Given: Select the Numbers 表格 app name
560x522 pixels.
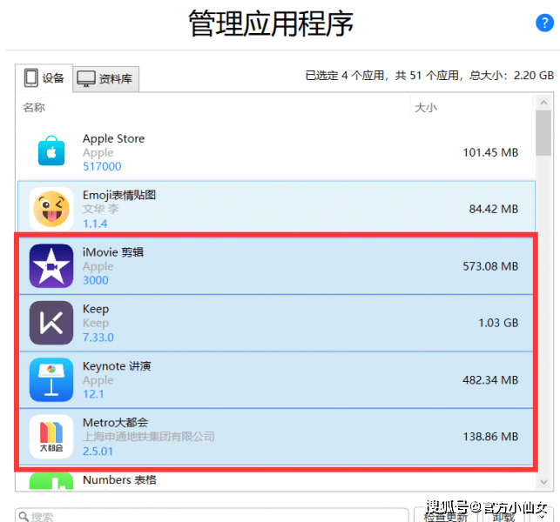Looking at the screenshot, I should point(119,480).
